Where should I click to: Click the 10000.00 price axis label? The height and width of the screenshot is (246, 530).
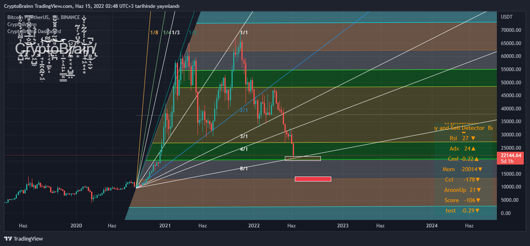[x=511, y=187]
